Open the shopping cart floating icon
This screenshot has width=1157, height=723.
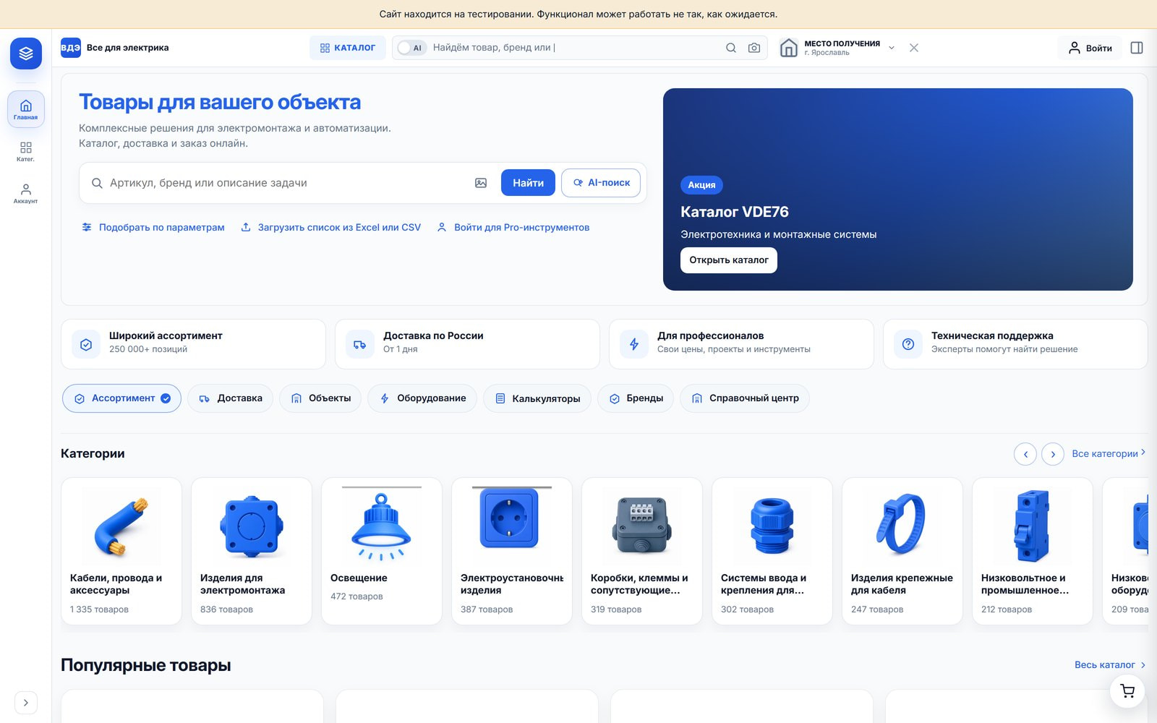pos(1127,691)
